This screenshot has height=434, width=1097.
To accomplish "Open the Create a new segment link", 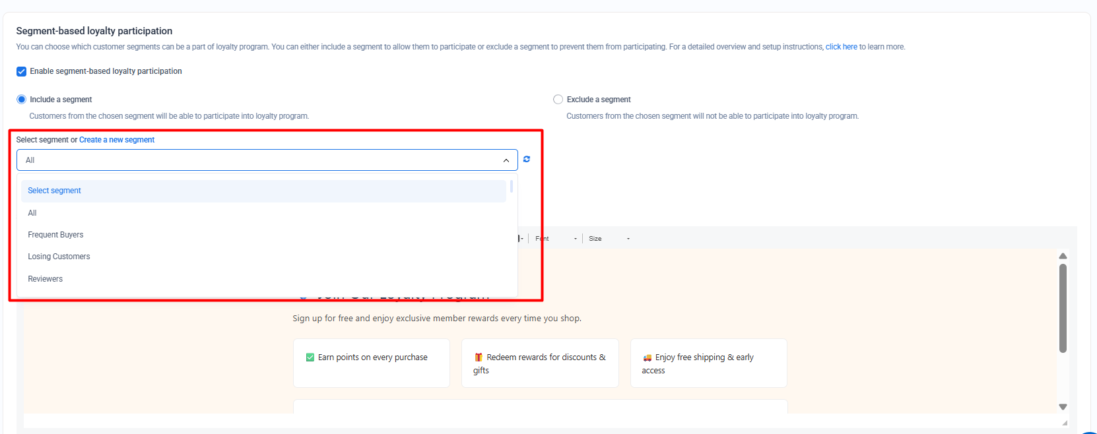I will [117, 140].
